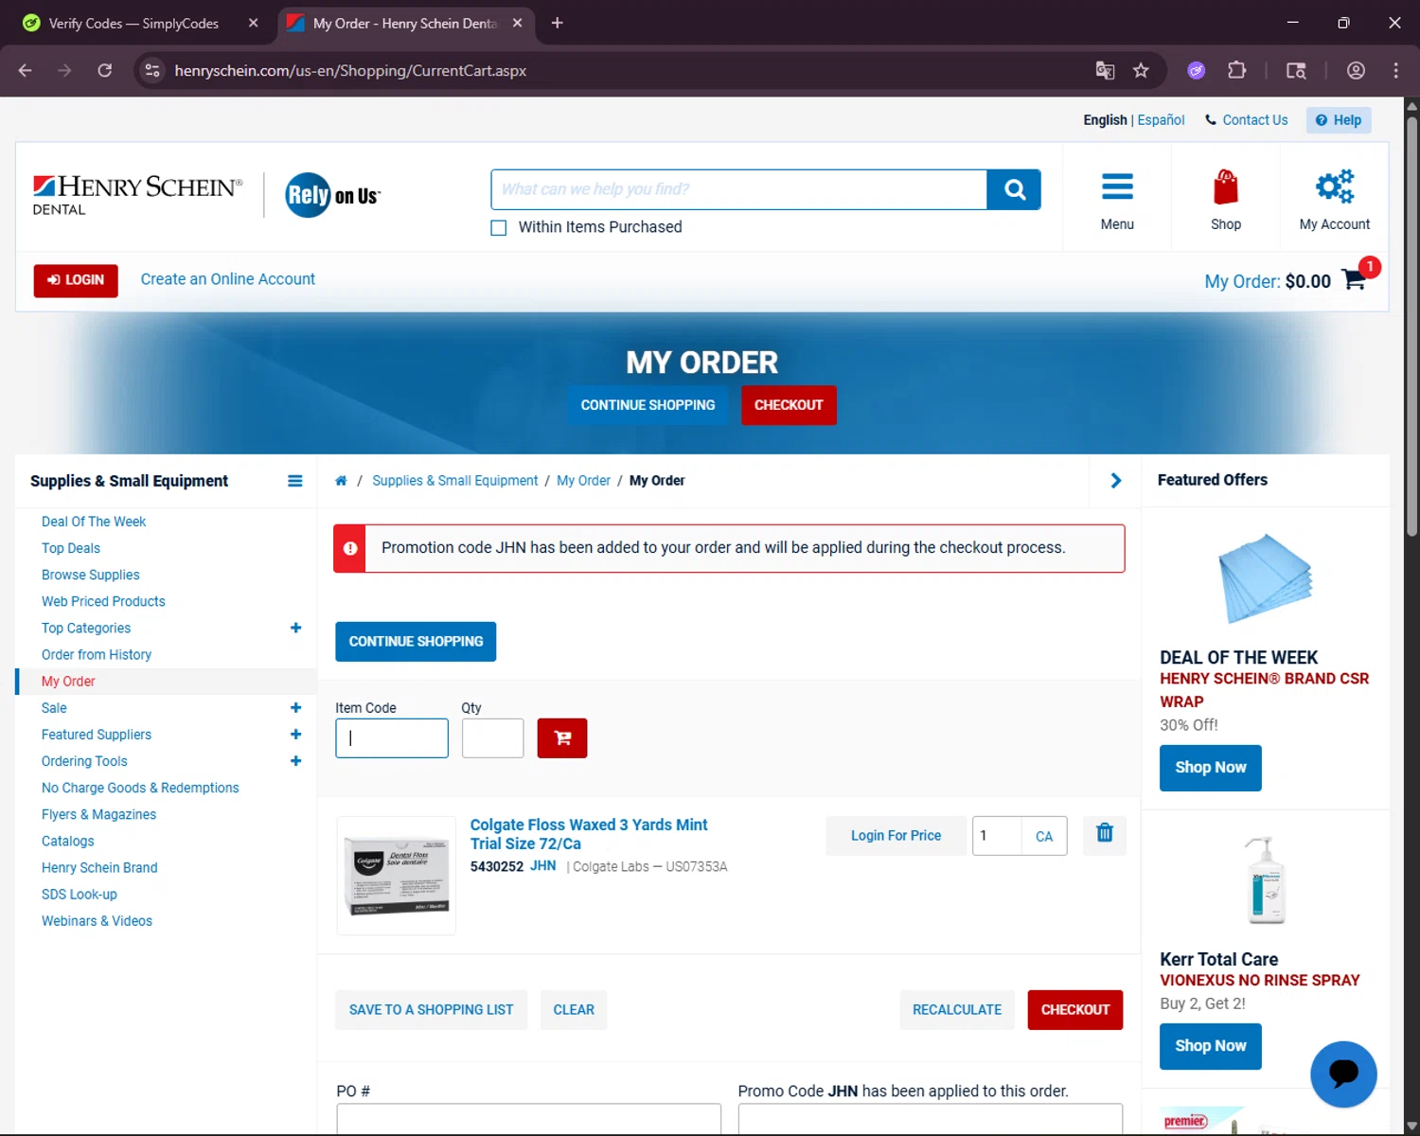
Task: Open browser extensions puzzle icon
Action: (1236, 70)
